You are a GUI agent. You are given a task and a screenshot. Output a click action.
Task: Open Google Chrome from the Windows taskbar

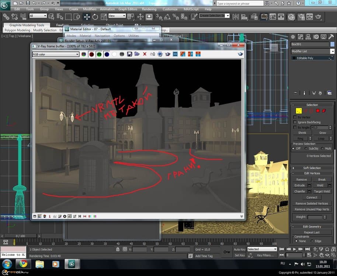pos(23,264)
